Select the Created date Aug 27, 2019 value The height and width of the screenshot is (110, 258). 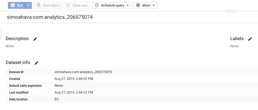click(74, 79)
